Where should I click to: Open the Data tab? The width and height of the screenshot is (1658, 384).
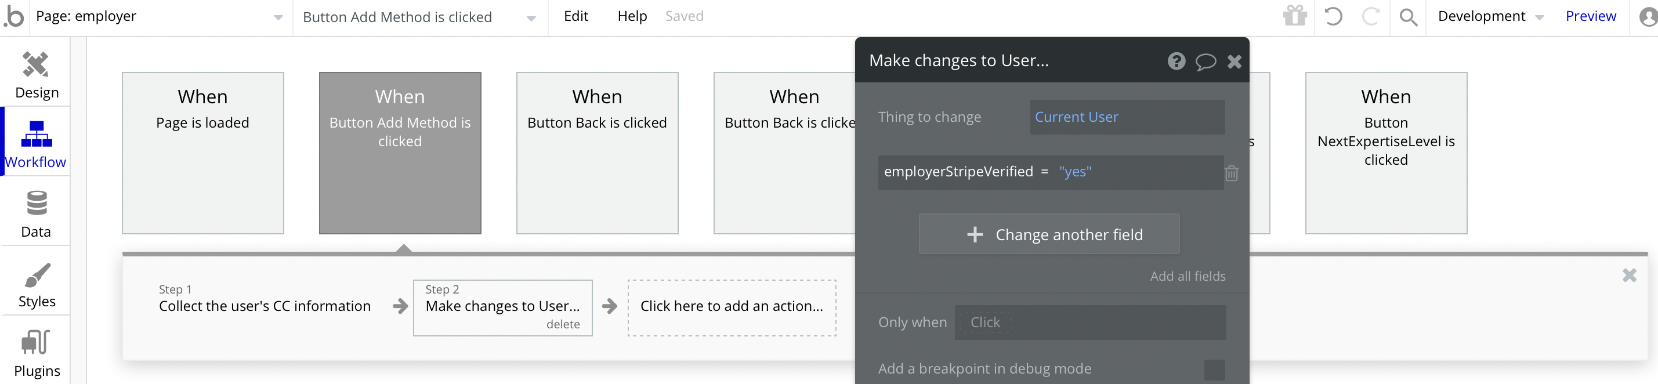pos(36,213)
